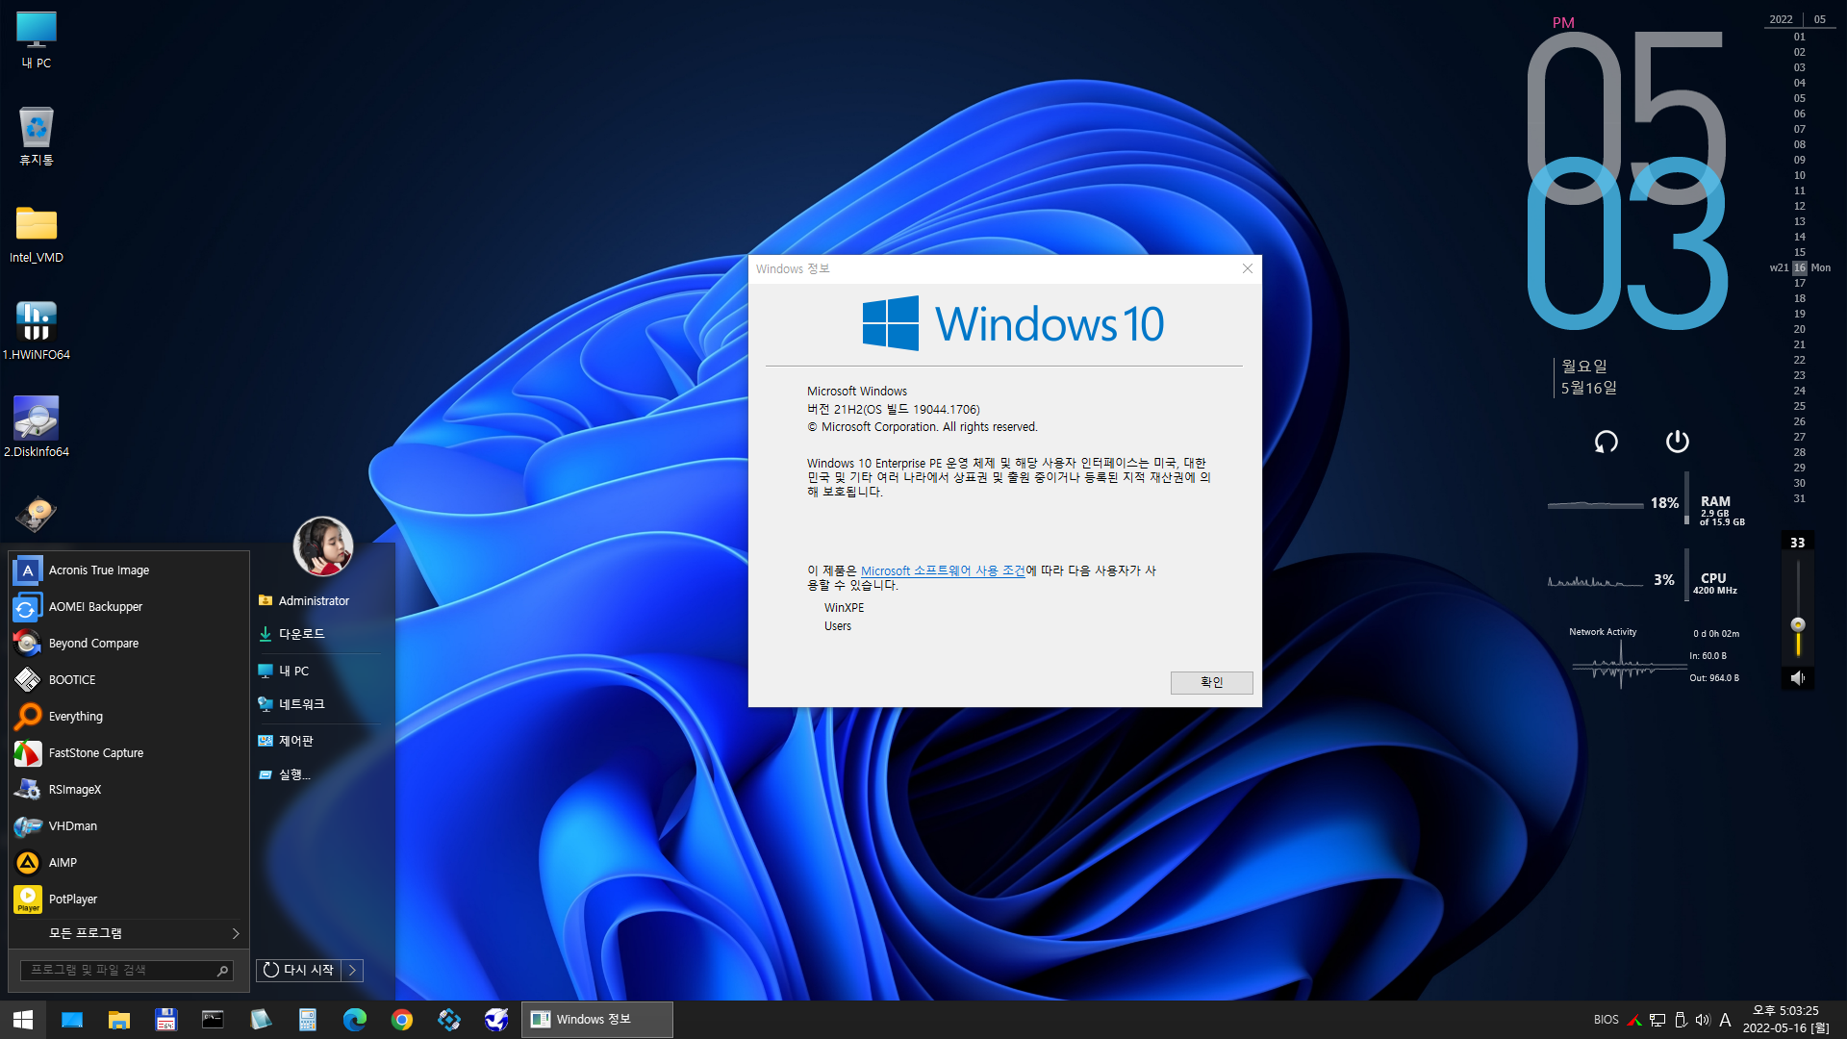Select day 16 in the calendar widget
Image resolution: width=1847 pixels, height=1039 pixels.
coord(1800,268)
